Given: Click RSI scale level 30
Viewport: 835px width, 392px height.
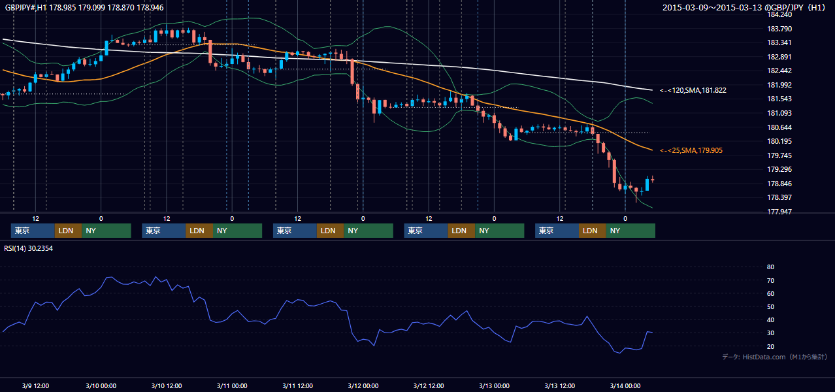Looking at the screenshot, I should (x=770, y=333).
